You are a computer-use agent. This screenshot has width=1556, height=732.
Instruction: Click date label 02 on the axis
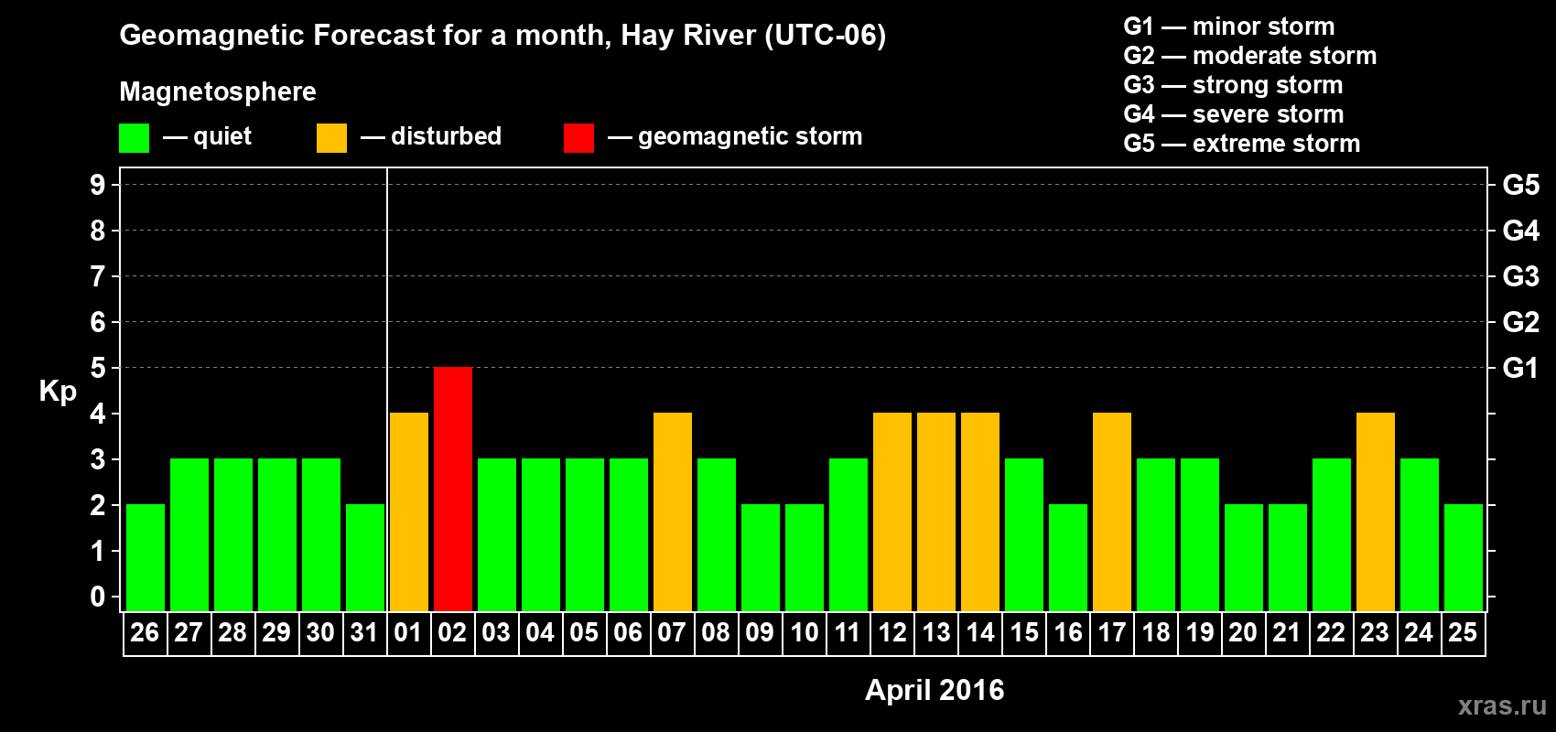[452, 633]
